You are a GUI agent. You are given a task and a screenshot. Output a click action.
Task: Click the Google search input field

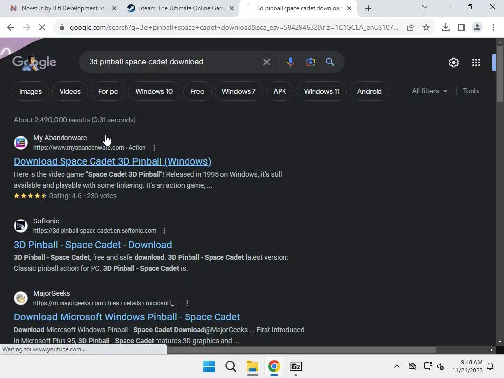[174, 62]
